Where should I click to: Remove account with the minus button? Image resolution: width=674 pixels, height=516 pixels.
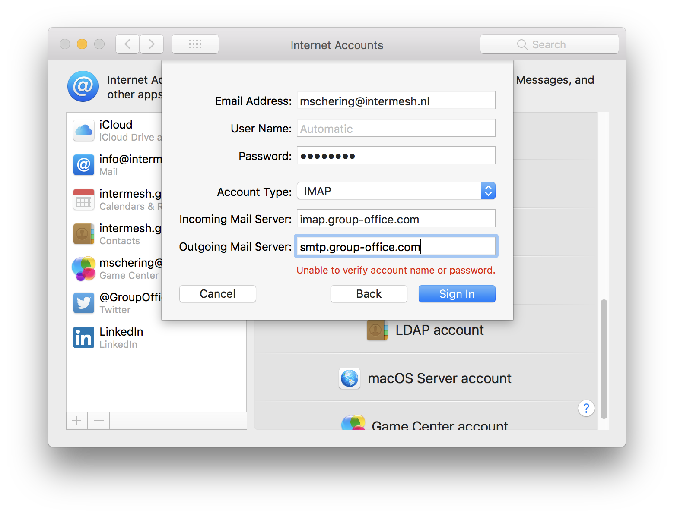pyautogui.click(x=99, y=421)
